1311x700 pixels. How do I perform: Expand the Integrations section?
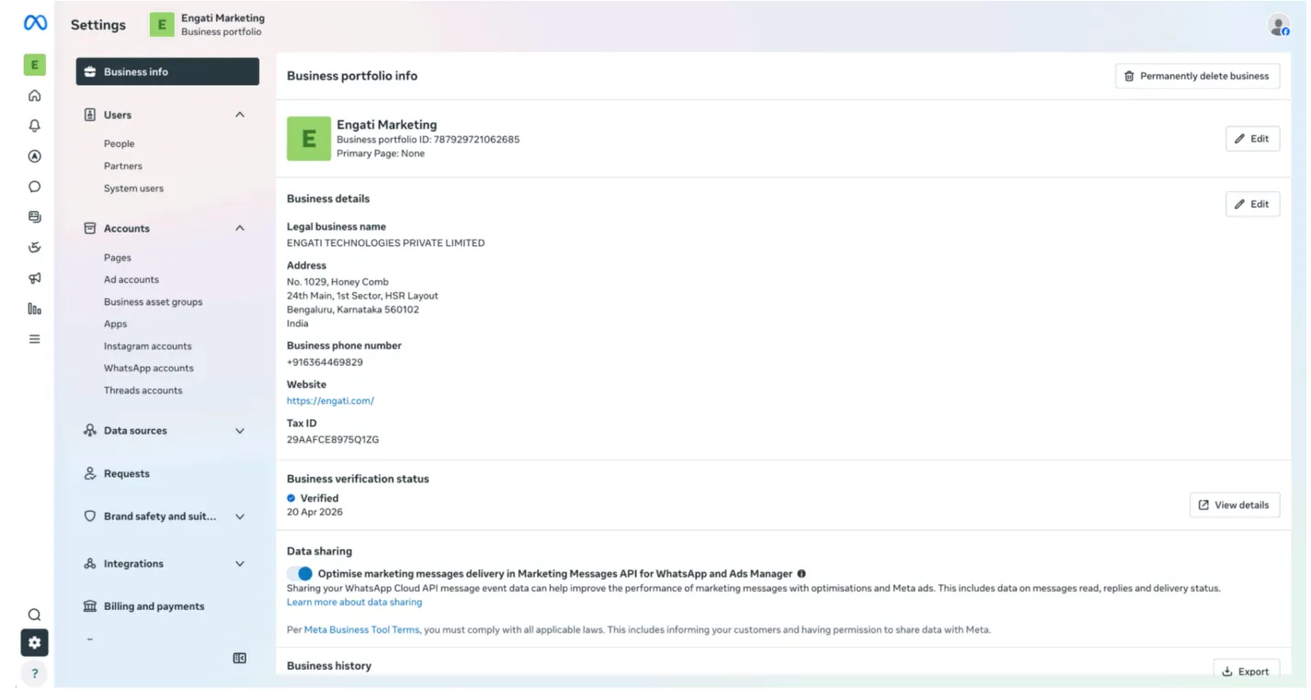(x=240, y=564)
